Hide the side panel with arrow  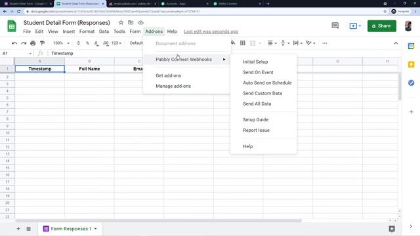click(411, 227)
